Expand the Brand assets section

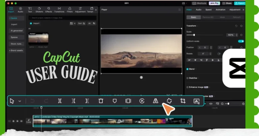(16, 50)
